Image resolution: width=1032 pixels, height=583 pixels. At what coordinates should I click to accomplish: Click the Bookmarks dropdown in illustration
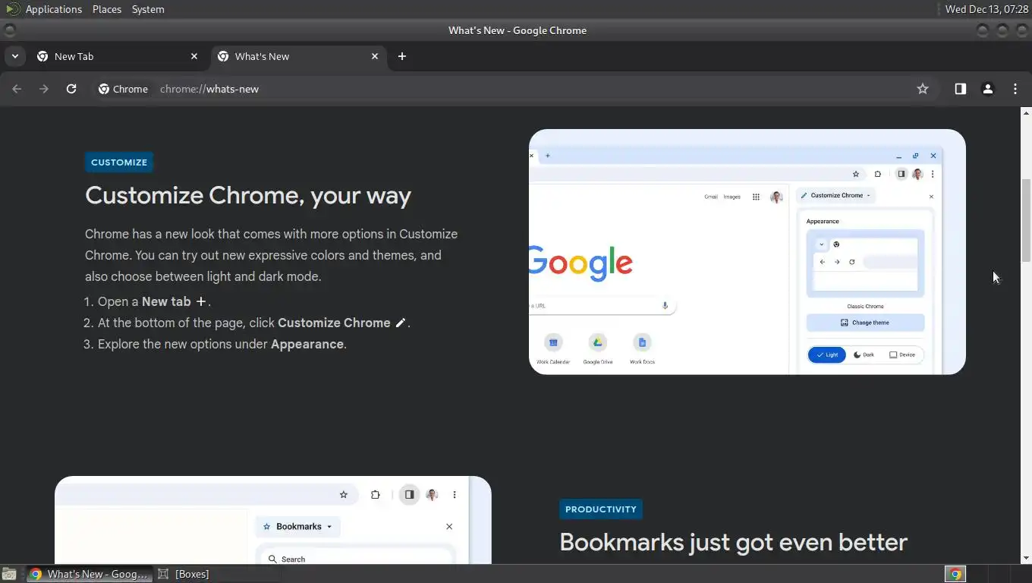(298, 527)
